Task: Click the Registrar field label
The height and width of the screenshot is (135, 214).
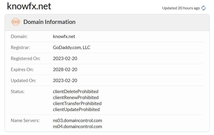Action: point(20,48)
